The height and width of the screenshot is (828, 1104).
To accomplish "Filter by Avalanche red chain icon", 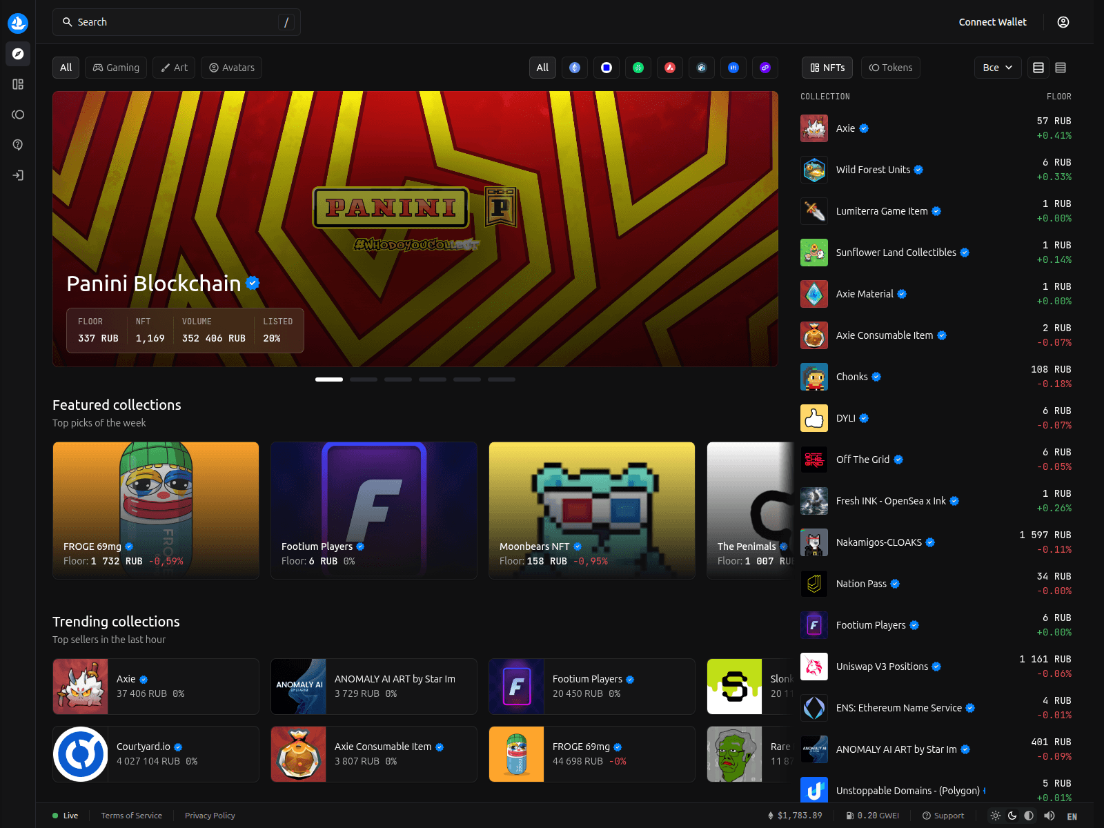I will click(670, 68).
